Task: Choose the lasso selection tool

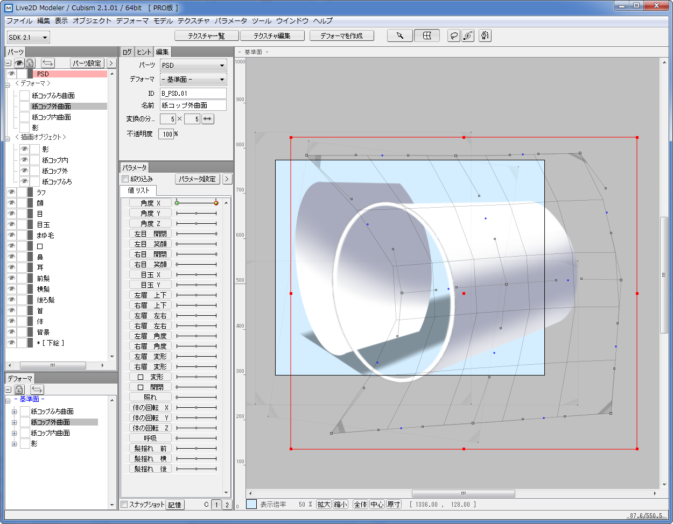Action: [x=454, y=36]
